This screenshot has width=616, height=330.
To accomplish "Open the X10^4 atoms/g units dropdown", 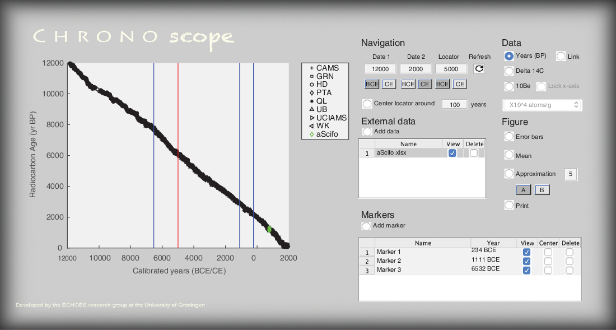I will [542, 105].
